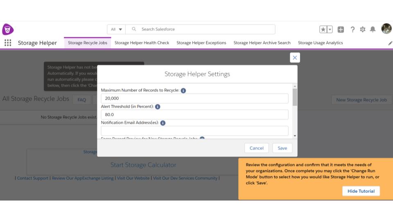This screenshot has width=393, height=221.
Task: Open the Setup gear icon
Action: click(362, 29)
